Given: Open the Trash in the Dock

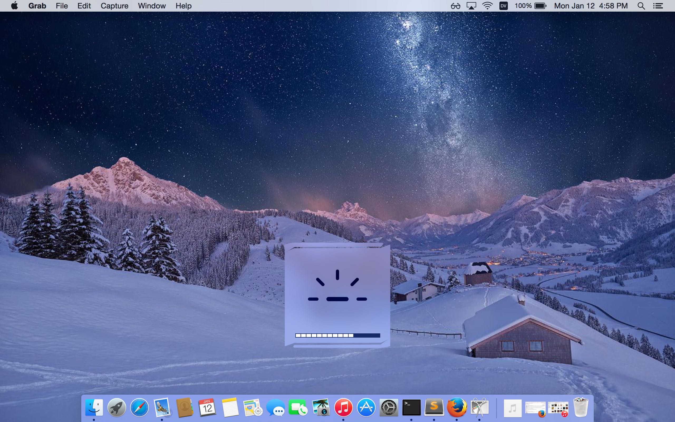Looking at the screenshot, I should [581, 407].
